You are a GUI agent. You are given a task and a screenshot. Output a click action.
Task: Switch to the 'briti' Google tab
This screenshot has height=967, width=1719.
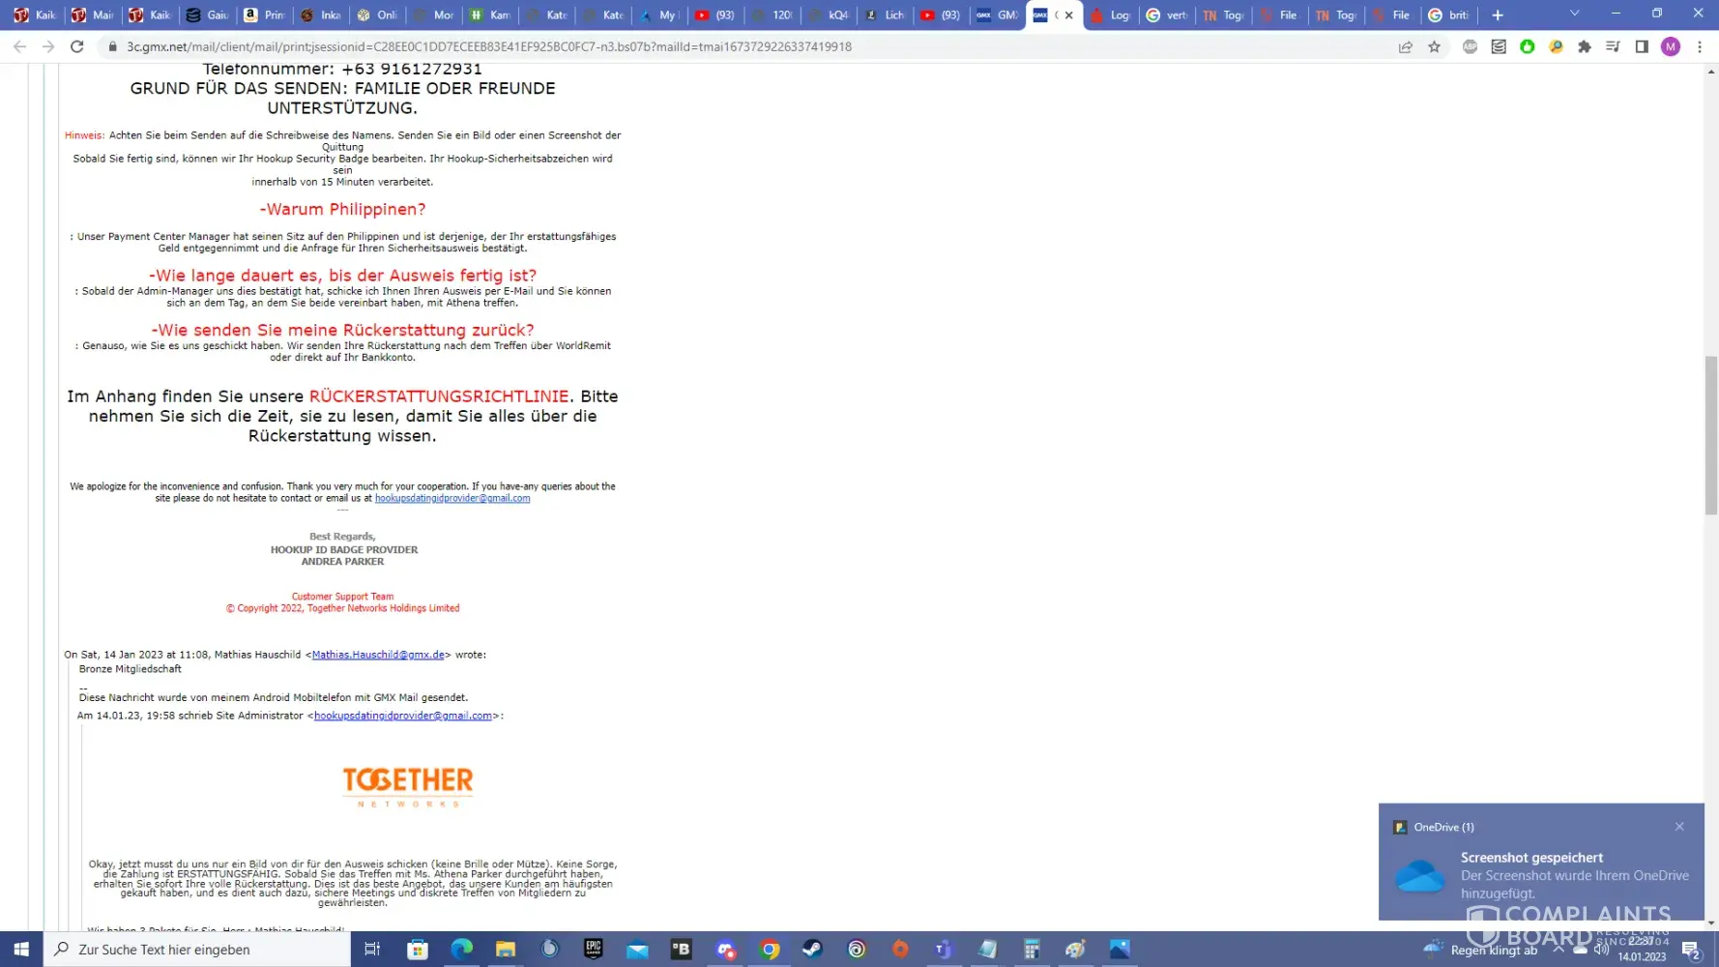tap(1448, 15)
